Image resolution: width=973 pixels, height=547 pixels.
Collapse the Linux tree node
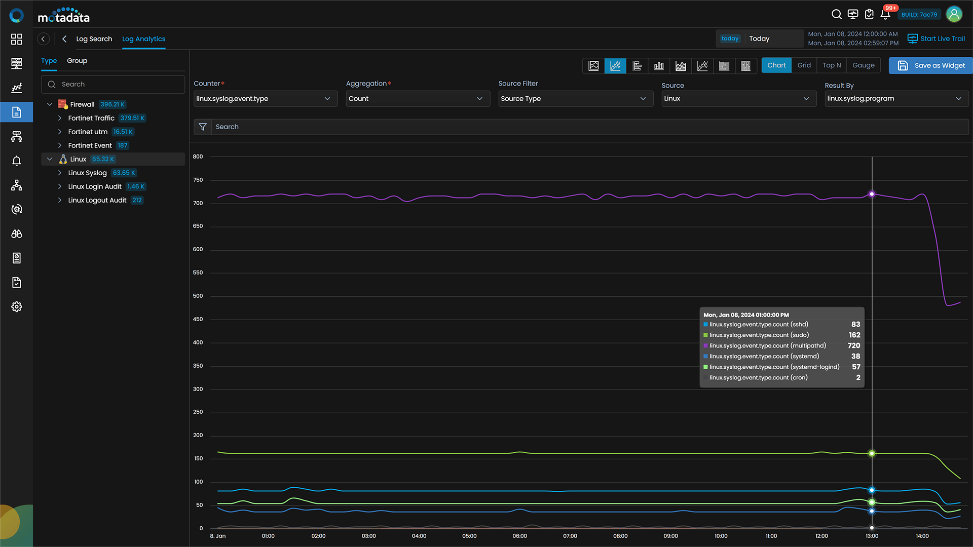coord(50,159)
